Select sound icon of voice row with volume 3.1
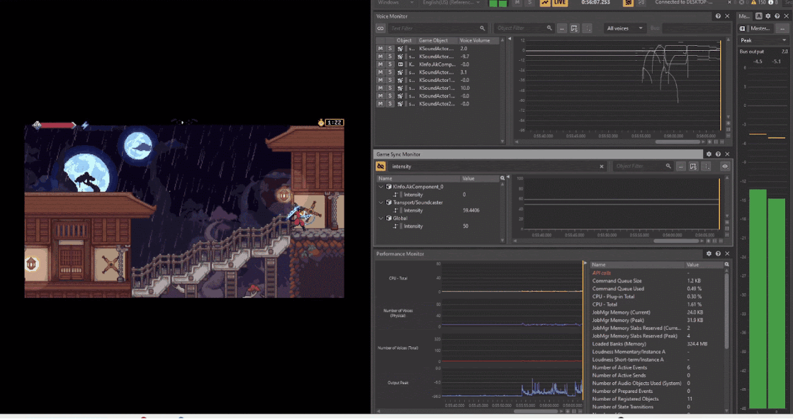This screenshot has width=793, height=419. (x=400, y=72)
